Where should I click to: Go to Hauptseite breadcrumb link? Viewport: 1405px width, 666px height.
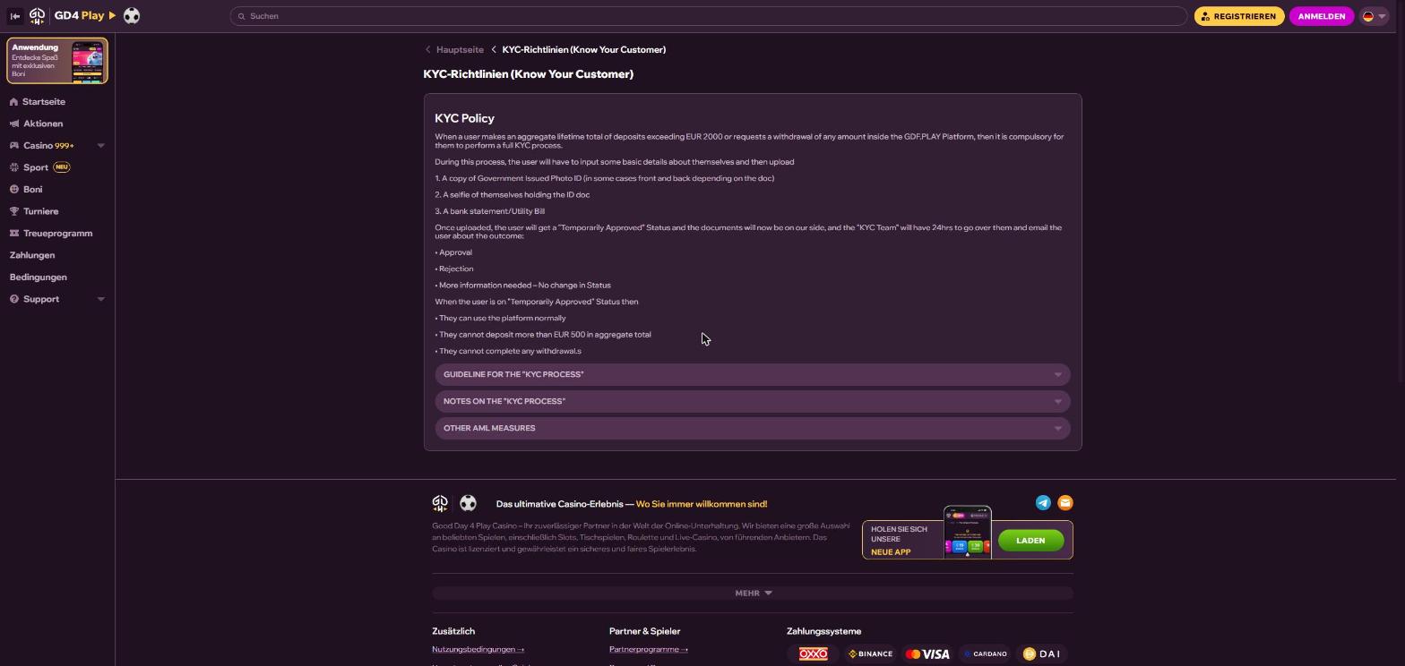click(460, 50)
